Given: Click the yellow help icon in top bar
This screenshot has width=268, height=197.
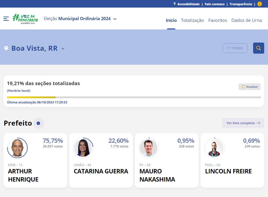Looking at the screenshot, I should point(259,4).
